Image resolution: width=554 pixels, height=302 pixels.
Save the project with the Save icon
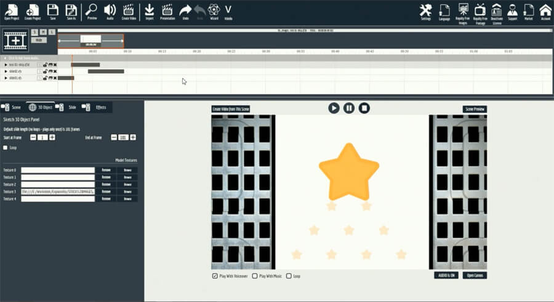coord(53,12)
